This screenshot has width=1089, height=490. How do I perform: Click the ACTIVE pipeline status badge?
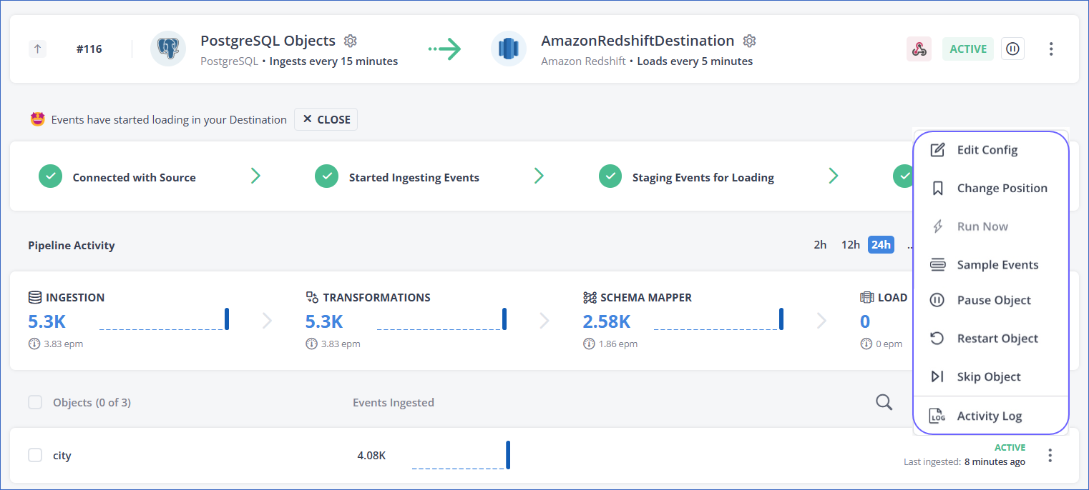(968, 49)
